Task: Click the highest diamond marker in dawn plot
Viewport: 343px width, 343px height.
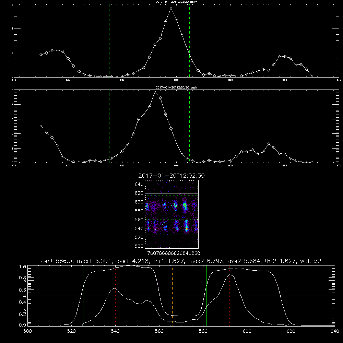Action: click(171, 8)
